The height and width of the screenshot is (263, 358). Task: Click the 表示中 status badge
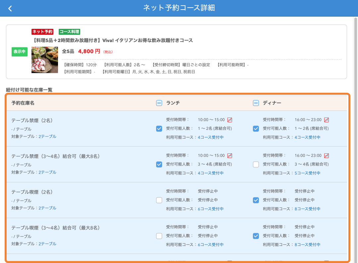pos(20,52)
